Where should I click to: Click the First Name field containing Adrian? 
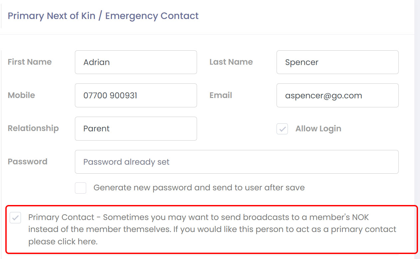click(136, 62)
